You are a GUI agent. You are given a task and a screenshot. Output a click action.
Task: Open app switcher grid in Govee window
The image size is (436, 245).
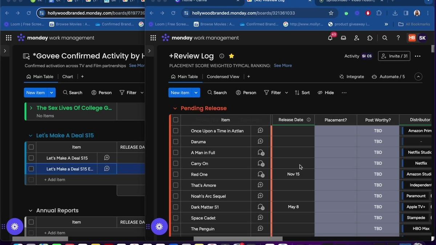(x=9, y=38)
